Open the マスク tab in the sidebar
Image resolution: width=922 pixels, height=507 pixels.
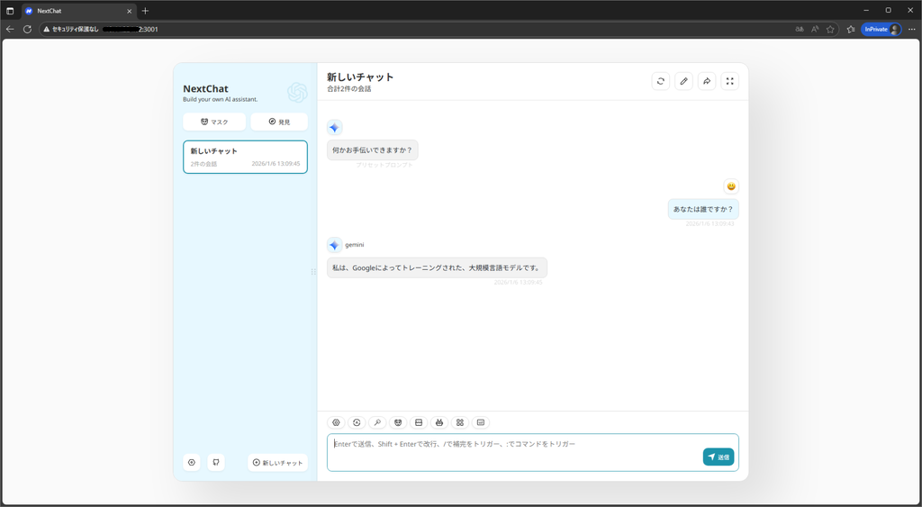[x=214, y=122]
